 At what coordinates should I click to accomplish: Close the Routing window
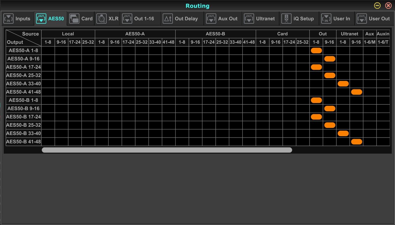pos(388,6)
